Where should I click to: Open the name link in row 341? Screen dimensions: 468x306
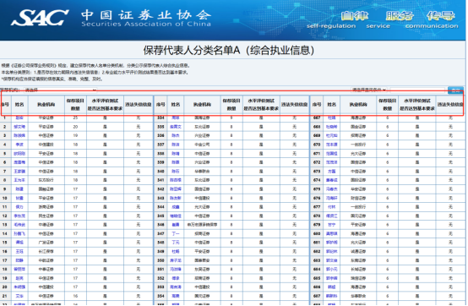pos(176,180)
